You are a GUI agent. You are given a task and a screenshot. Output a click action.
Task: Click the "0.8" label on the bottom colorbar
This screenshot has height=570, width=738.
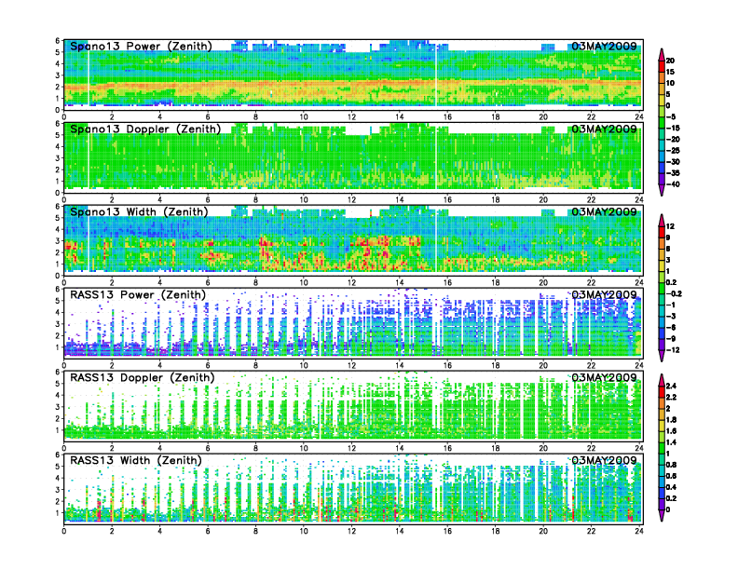[x=672, y=465]
